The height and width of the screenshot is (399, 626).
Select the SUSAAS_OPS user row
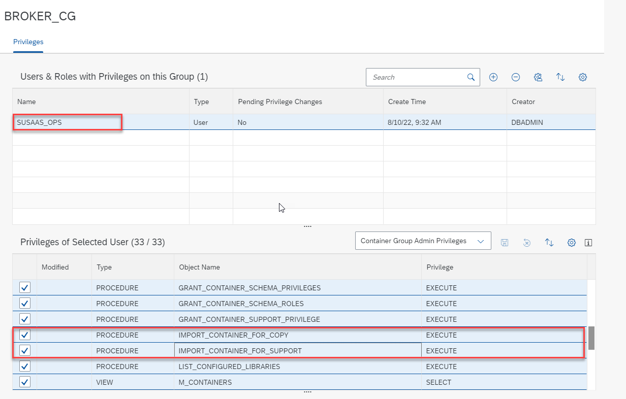[304, 122]
